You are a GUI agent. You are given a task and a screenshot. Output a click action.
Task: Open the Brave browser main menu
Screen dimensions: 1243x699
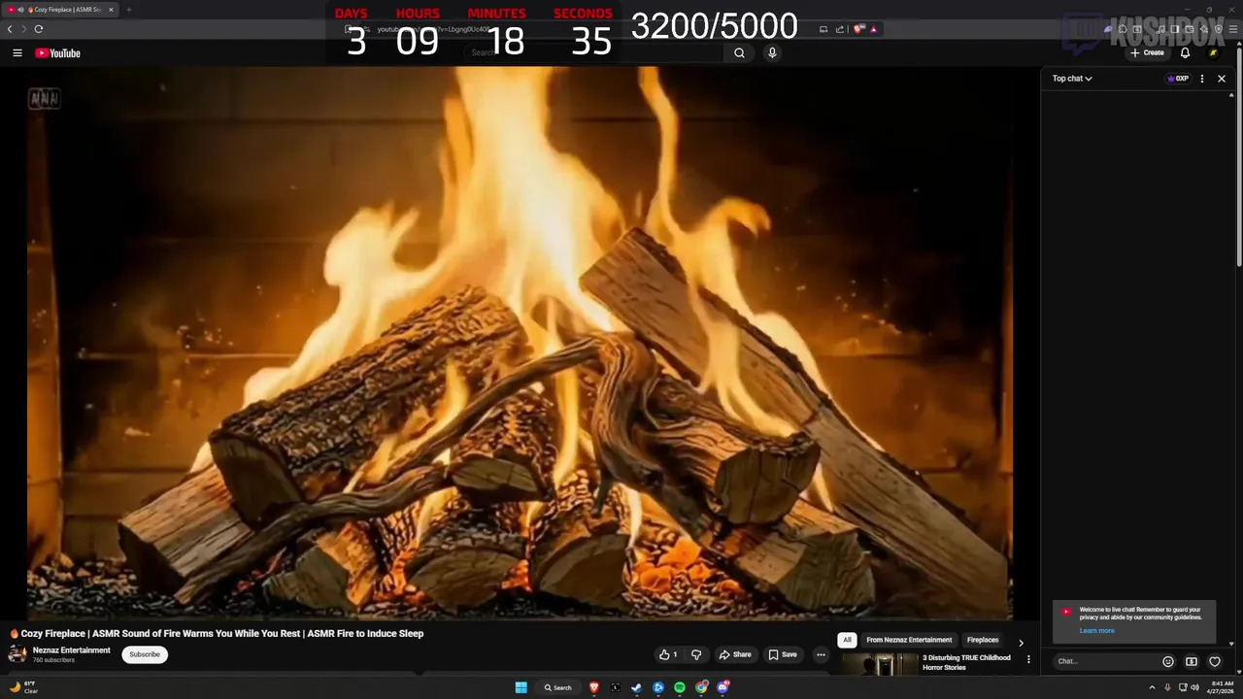tap(1233, 29)
